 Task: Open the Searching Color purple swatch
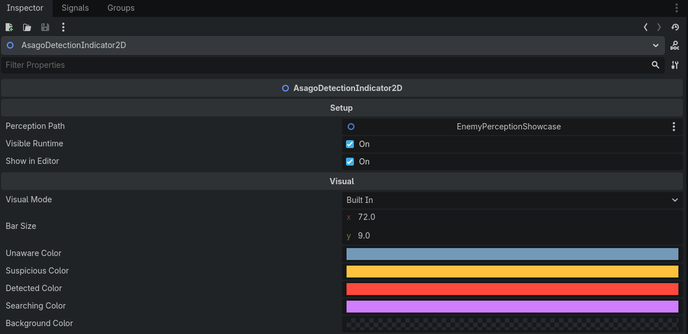pos(512,306)
